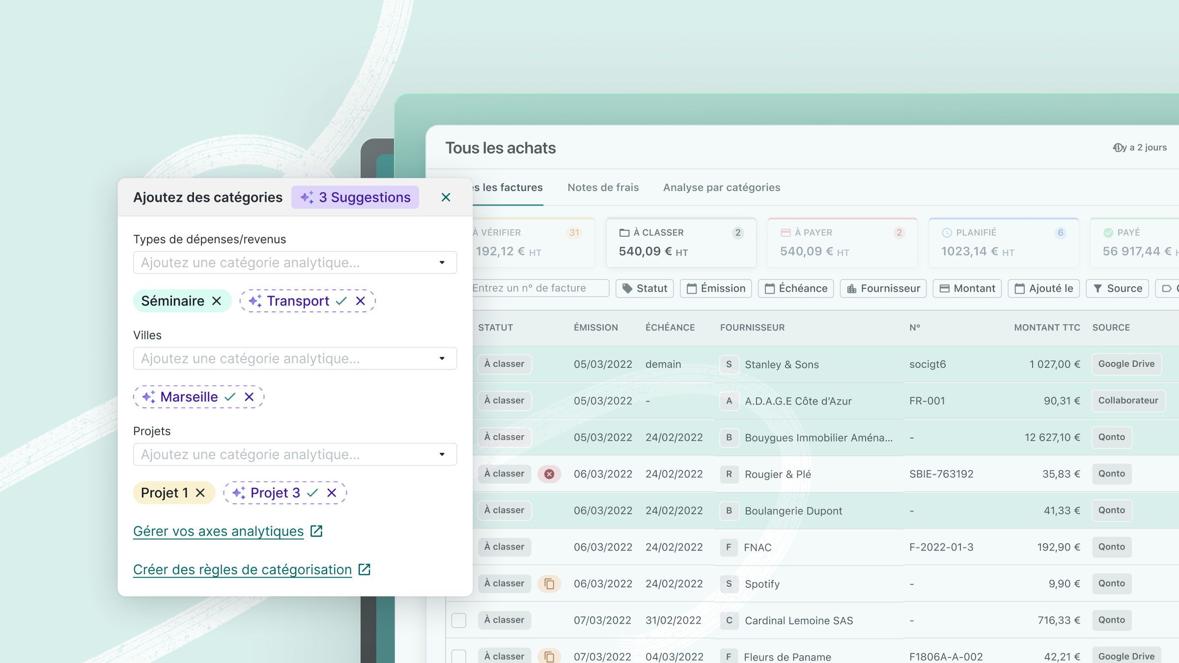The height and width of the screenshot is (663, 1179).
Task: Select the factures tab
Action: point(507,188)
